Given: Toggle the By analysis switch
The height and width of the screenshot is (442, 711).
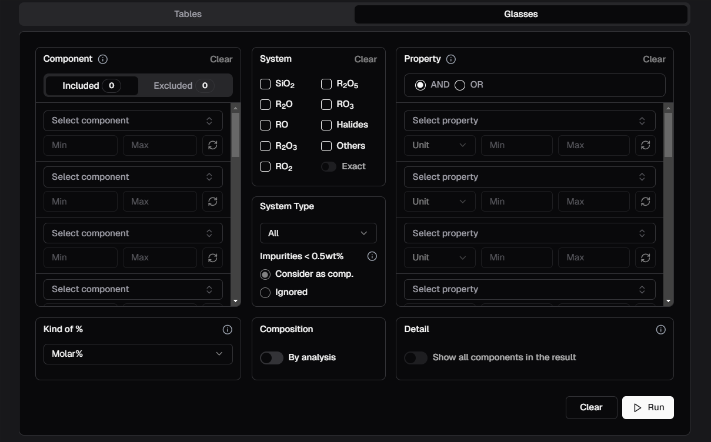Looking at the screenshot, I should (x=272, y=358).
